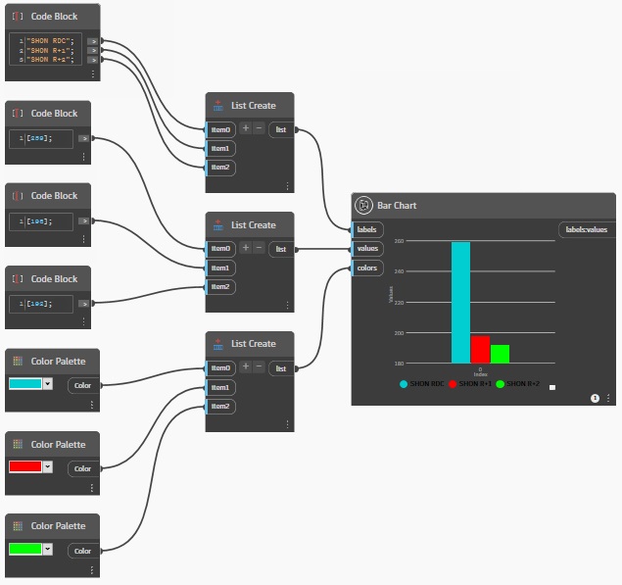
Task: Open the red color palette dropdown arrow
Action: click(x=46, y=466)
